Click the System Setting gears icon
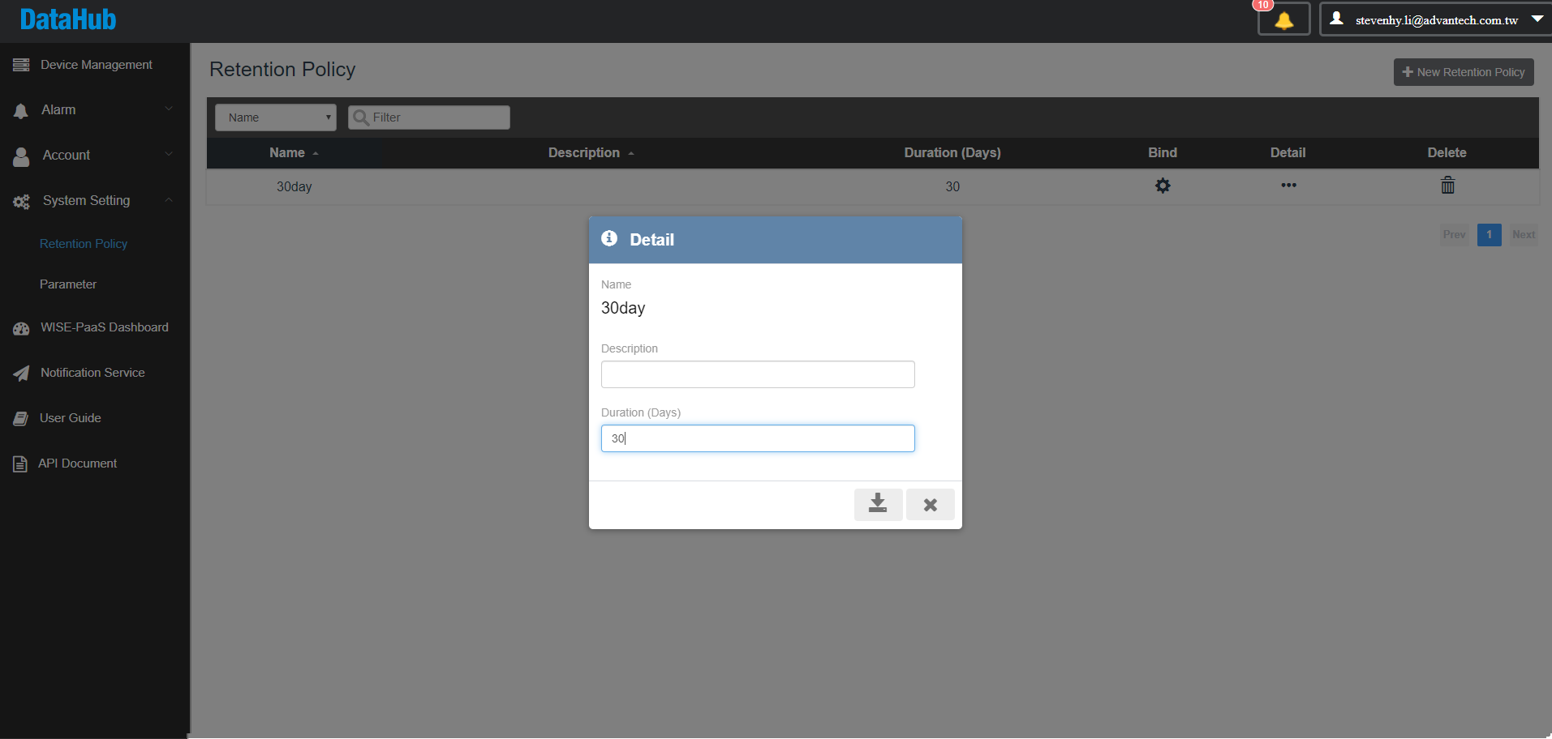Image resolution: width=1552 pixels, height=739 pixels. click(x=21, y=202)
